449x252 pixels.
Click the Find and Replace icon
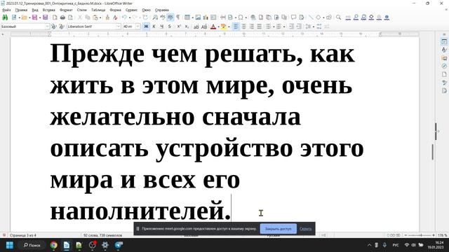155,17
